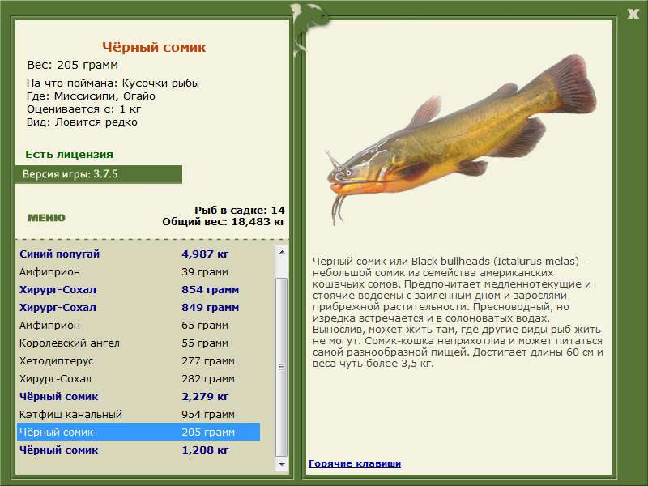648x486 pixels.
Task: Select Хирург-Сохал 282 грамм row
Action: pos(139,378)
